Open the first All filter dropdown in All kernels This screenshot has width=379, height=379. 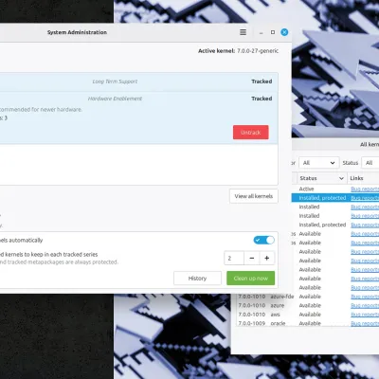coord(318,163)
